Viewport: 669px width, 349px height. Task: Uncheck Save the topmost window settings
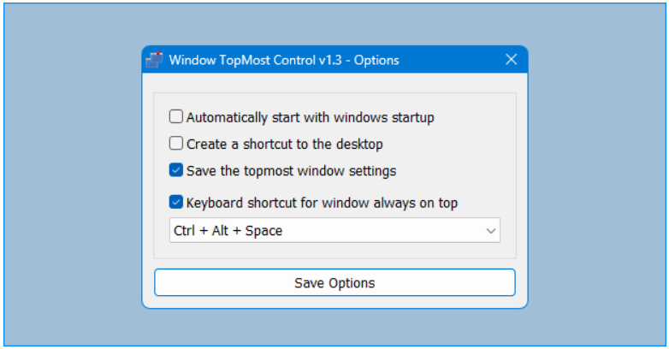click(176, 170)
